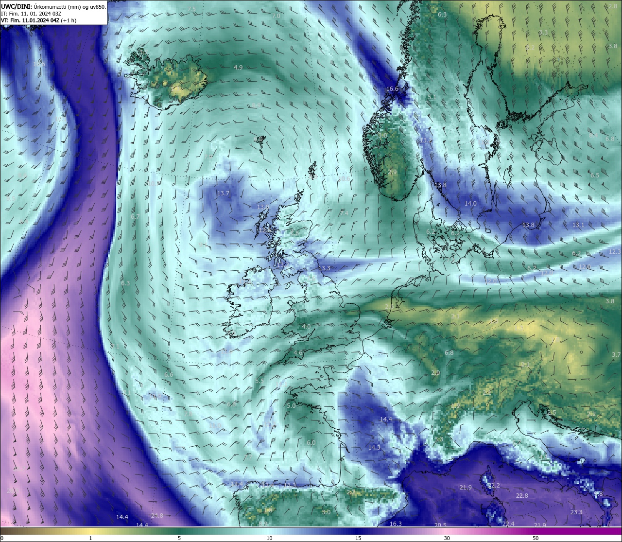Screen dimensions: 622x542
Task: Click the 6.0 value over western France
Action: click(311, 443)
